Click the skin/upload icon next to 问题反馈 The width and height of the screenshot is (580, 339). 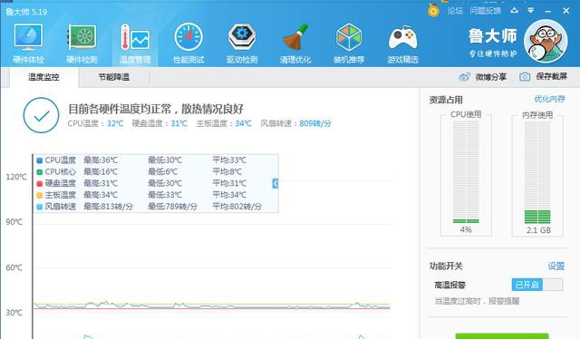tap(514, 11)
